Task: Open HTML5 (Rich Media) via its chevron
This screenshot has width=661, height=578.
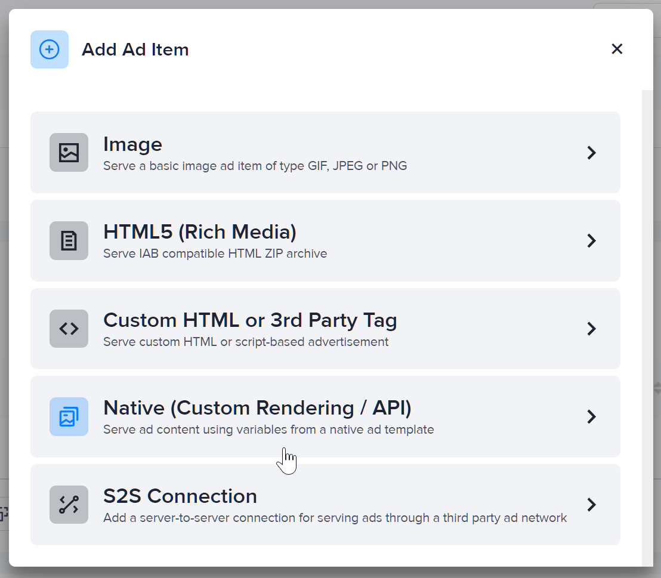Action: 591,240
